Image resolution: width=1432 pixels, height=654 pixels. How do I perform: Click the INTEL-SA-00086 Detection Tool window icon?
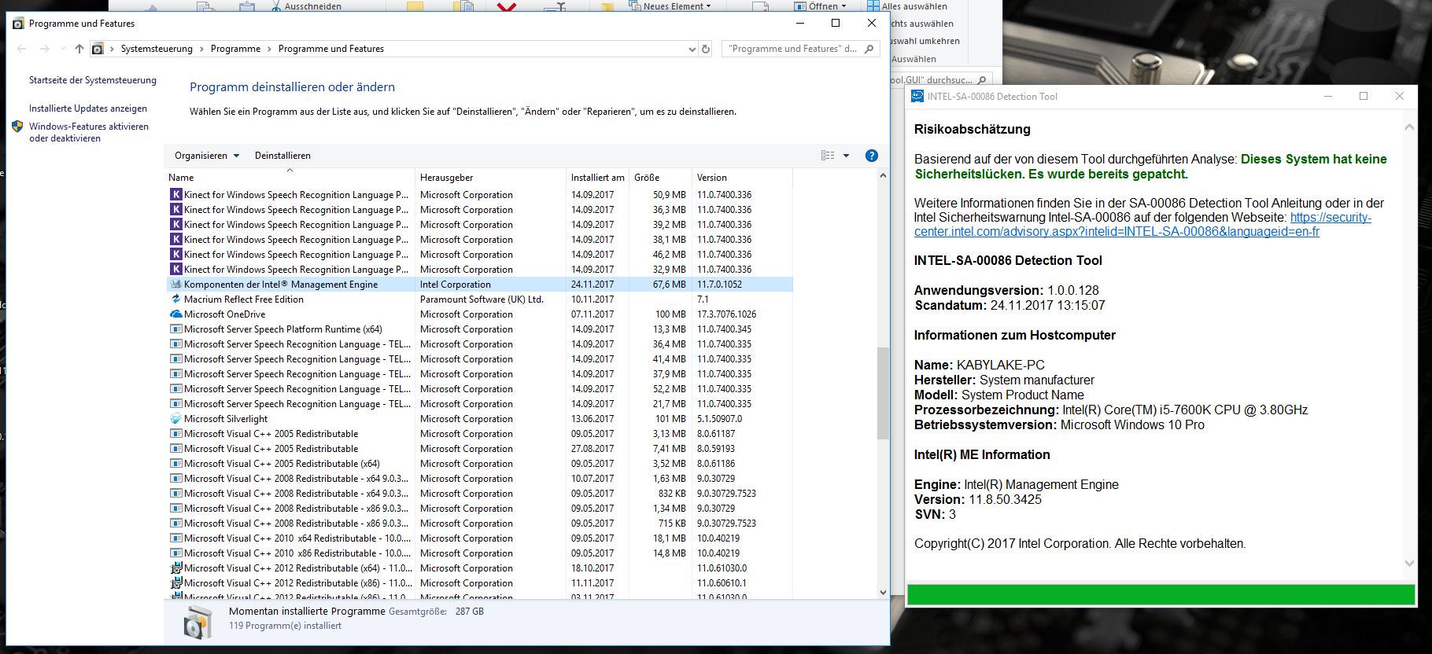click(x=917, y=97)
